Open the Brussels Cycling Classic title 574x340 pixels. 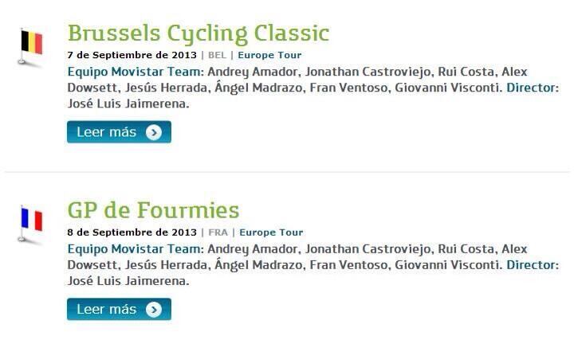tap(198, 33)
